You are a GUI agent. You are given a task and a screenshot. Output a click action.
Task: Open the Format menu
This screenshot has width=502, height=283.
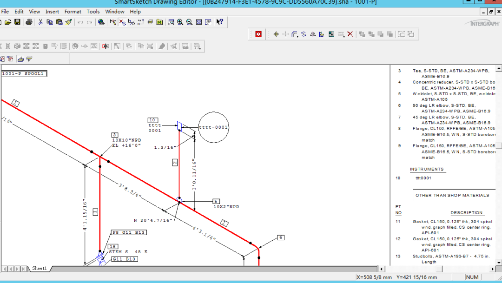73,12
